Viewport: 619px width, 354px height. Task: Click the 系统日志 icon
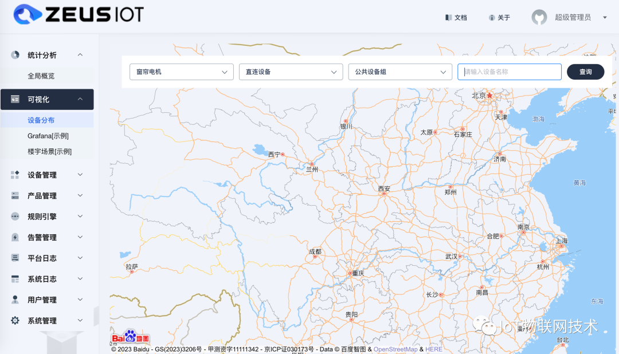pyautogui.click(x=15, y=279)
